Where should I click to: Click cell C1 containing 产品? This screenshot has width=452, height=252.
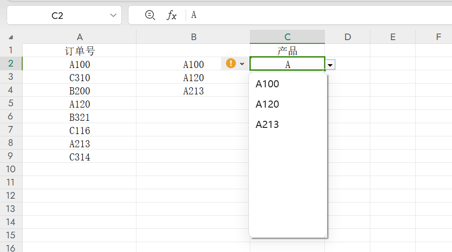287,50
